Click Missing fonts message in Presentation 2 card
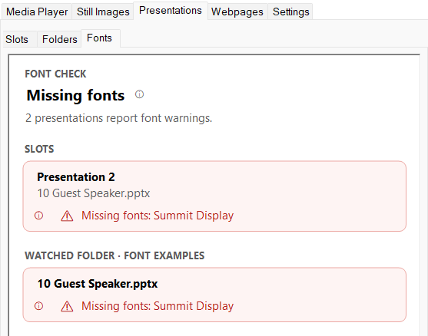428x336 pixels. [158, 216]
